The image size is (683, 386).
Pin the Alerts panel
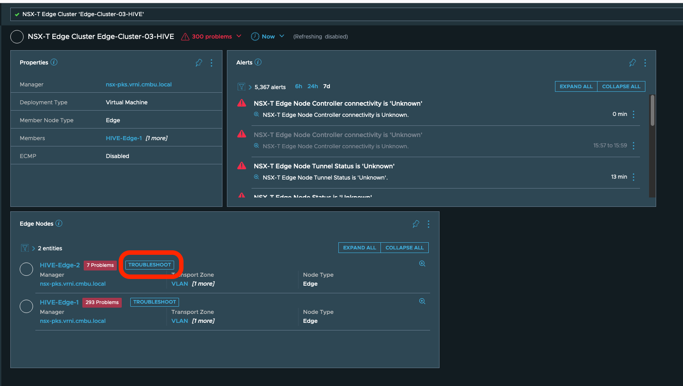pyautogui.click(x=632, y=63)
